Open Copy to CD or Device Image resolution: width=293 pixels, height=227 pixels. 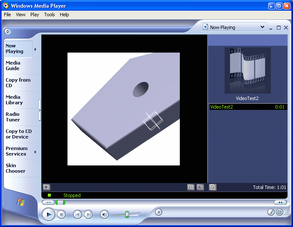(x=18, y=134)
